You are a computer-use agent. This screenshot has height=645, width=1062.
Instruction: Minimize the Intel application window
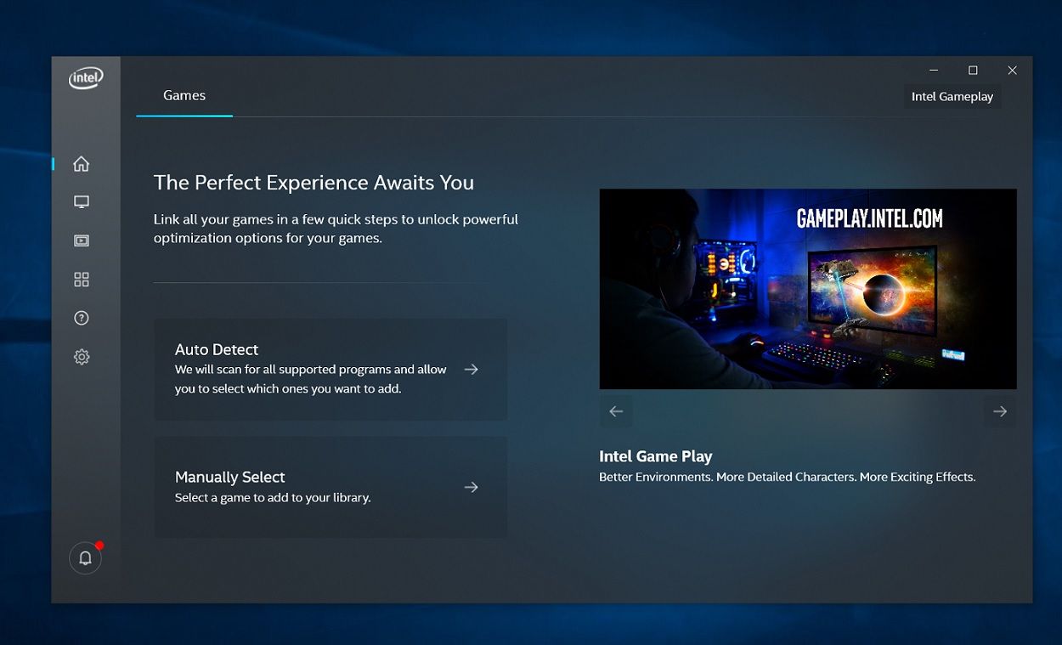click(934, 71)
